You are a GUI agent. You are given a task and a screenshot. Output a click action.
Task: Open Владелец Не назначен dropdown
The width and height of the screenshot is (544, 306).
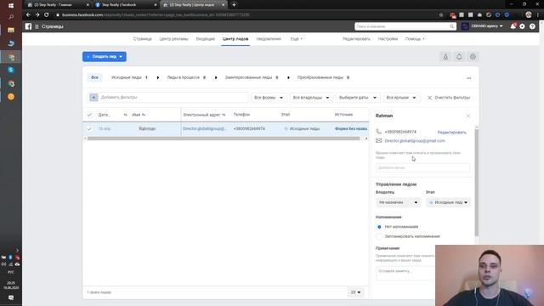coord(399,202)
